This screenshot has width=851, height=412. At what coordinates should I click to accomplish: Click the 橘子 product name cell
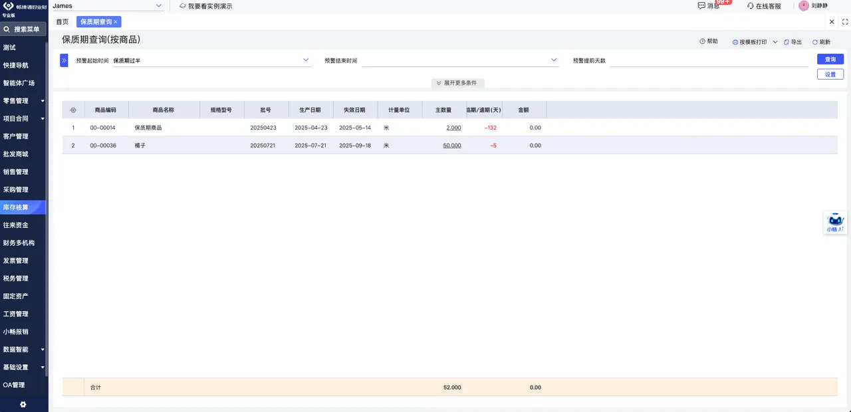164,146
